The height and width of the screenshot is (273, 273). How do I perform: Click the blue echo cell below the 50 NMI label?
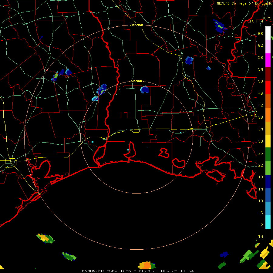[144, 89]
